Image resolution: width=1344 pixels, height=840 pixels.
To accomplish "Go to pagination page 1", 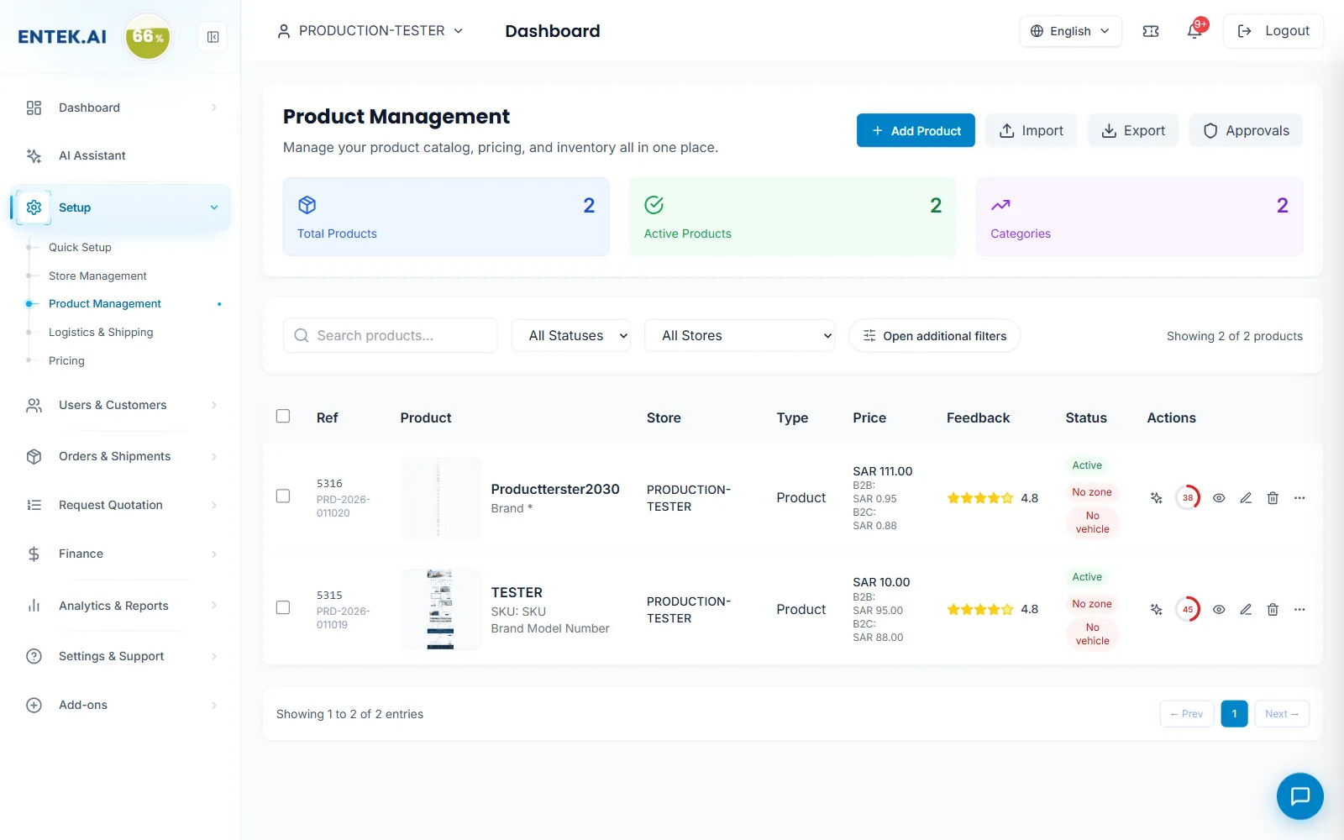I will (1234, 714).
